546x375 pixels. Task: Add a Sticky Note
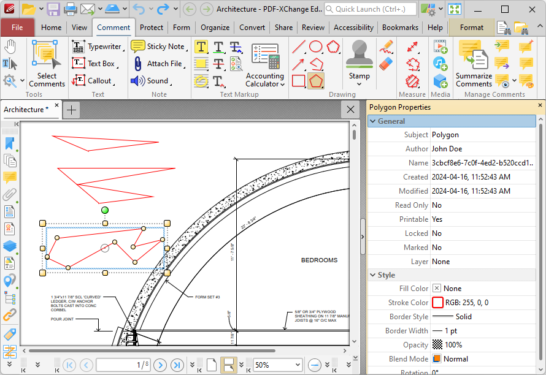(159, 47)
